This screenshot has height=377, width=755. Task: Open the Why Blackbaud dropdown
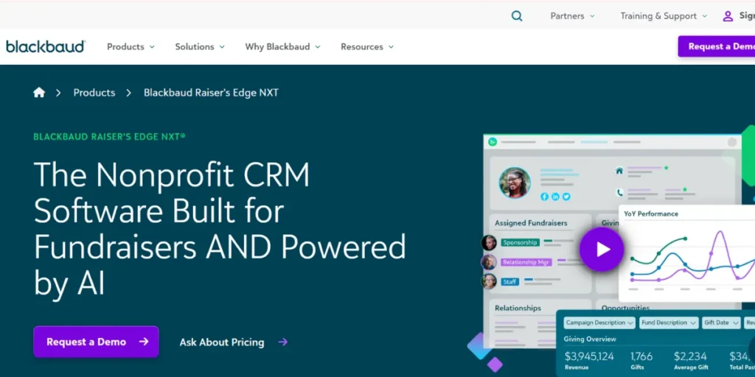(x=282, y=46)
